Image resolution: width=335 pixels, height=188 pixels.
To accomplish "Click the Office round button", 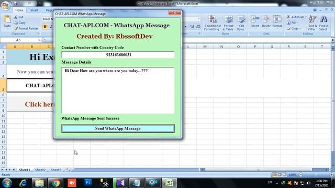I will pyautogui.click(x=6, y=6).
